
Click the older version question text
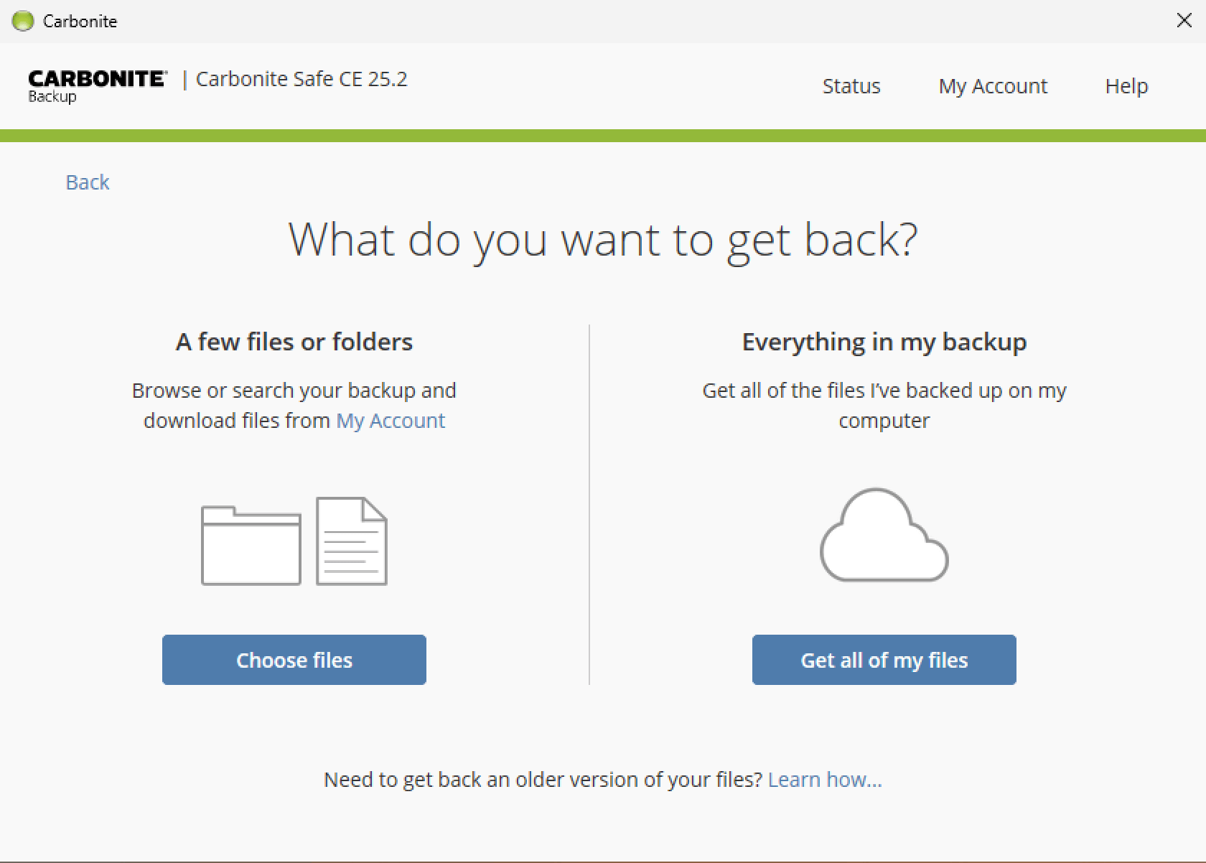[x=543, y=780]
